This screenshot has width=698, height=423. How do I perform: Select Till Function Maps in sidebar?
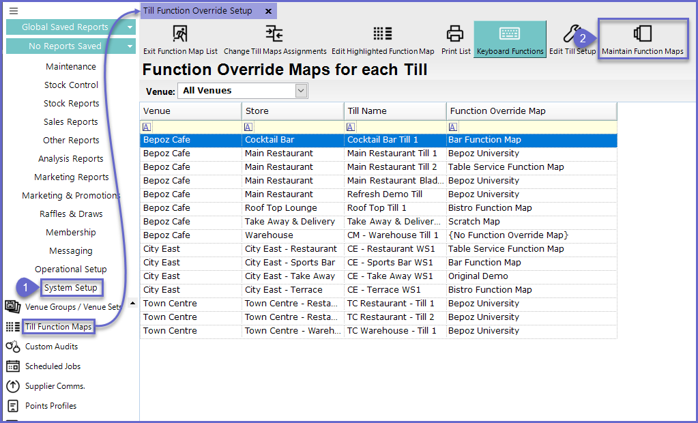[58, 327]
